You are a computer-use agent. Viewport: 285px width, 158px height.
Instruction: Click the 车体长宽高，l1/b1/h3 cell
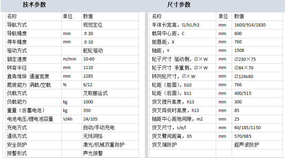coord(183,25)
